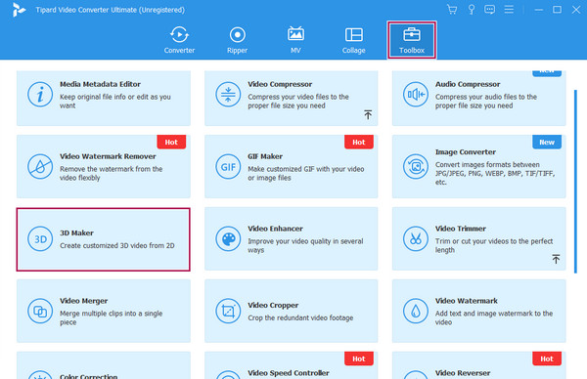Viewport: 587px width, 379px height.
Task: Click the key register icon
Action: point(472,10)
